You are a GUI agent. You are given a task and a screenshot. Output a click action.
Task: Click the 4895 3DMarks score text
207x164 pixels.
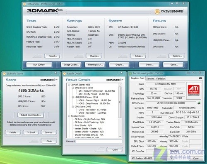(x=31, y=91)
